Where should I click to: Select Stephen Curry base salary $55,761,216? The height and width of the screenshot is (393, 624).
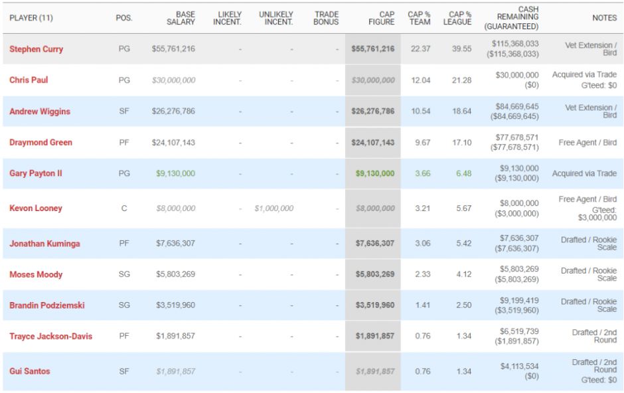pyautogui.click(x=173, y=49)
